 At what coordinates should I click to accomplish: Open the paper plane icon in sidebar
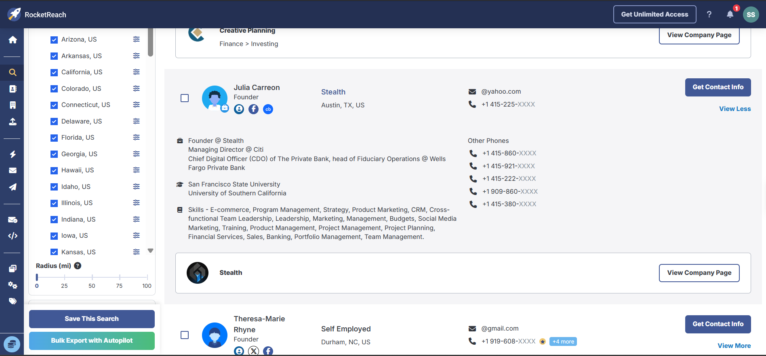13,187
